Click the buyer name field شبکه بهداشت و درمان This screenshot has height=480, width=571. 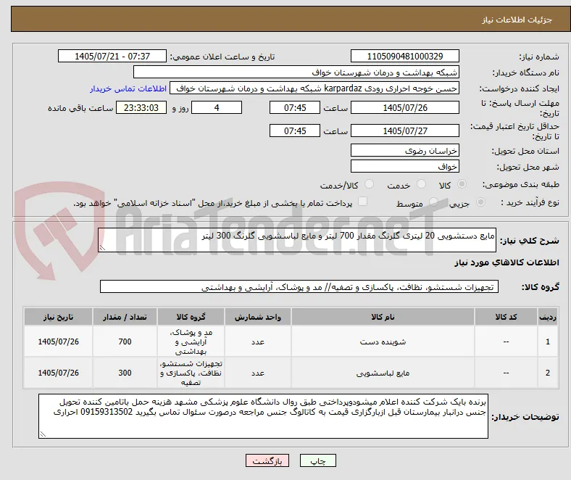[x=296, y=73]
